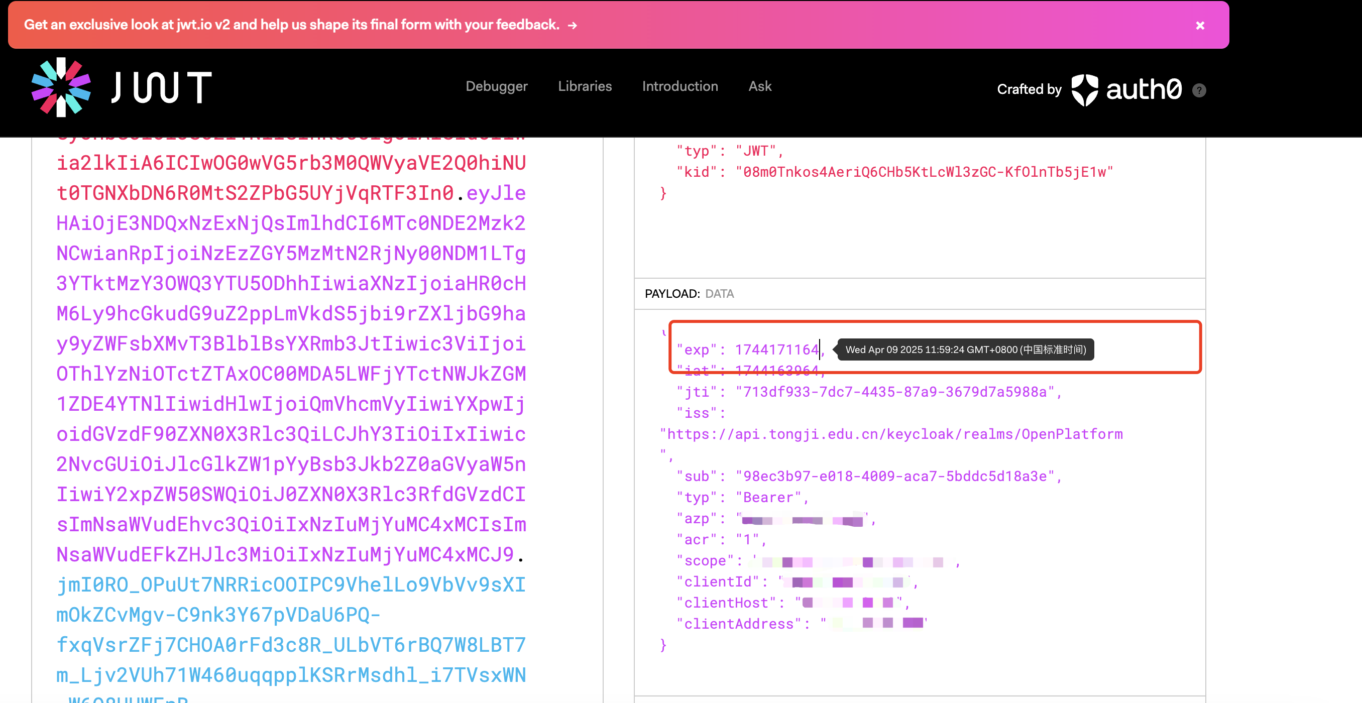Click the PAYLOAD: DATA section header

click(x=689, y=293)
